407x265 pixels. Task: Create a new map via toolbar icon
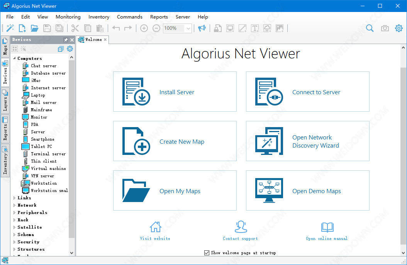click(x=22, y=28)
